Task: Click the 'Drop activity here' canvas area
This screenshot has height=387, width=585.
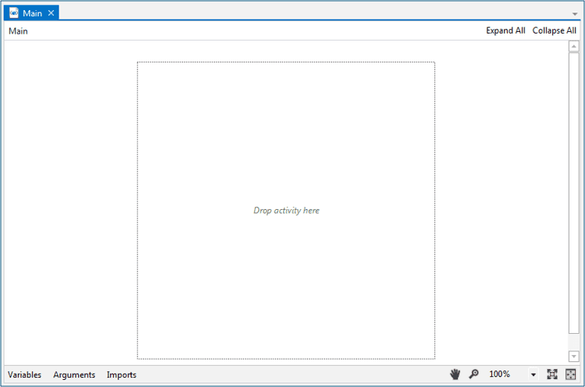Action: coord(286,211)
